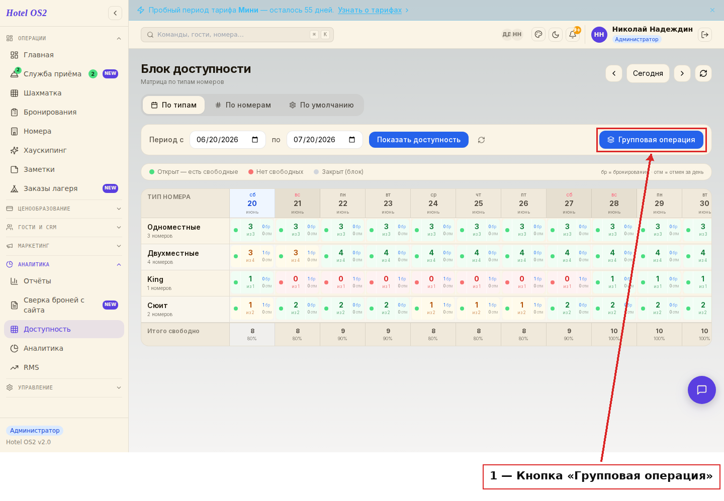This screenshot has height=501, width=724.
Task: Switch to По номерам tab
Action: [x=243, y=105]
